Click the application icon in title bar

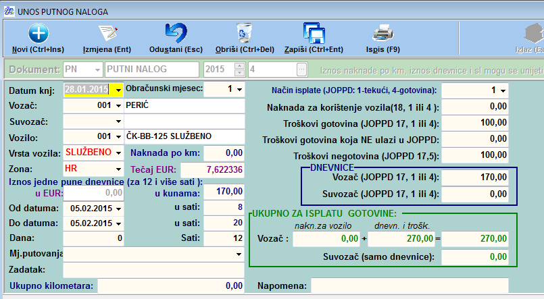pyautogui.click(x=9, y=11)
